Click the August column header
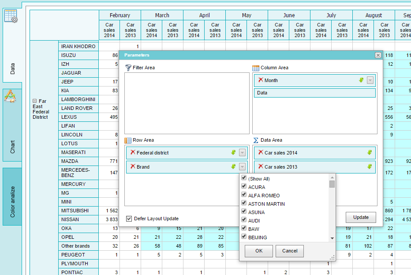This screenshot has height=275, width=411. pyautogui.click(x=374, y=15)
